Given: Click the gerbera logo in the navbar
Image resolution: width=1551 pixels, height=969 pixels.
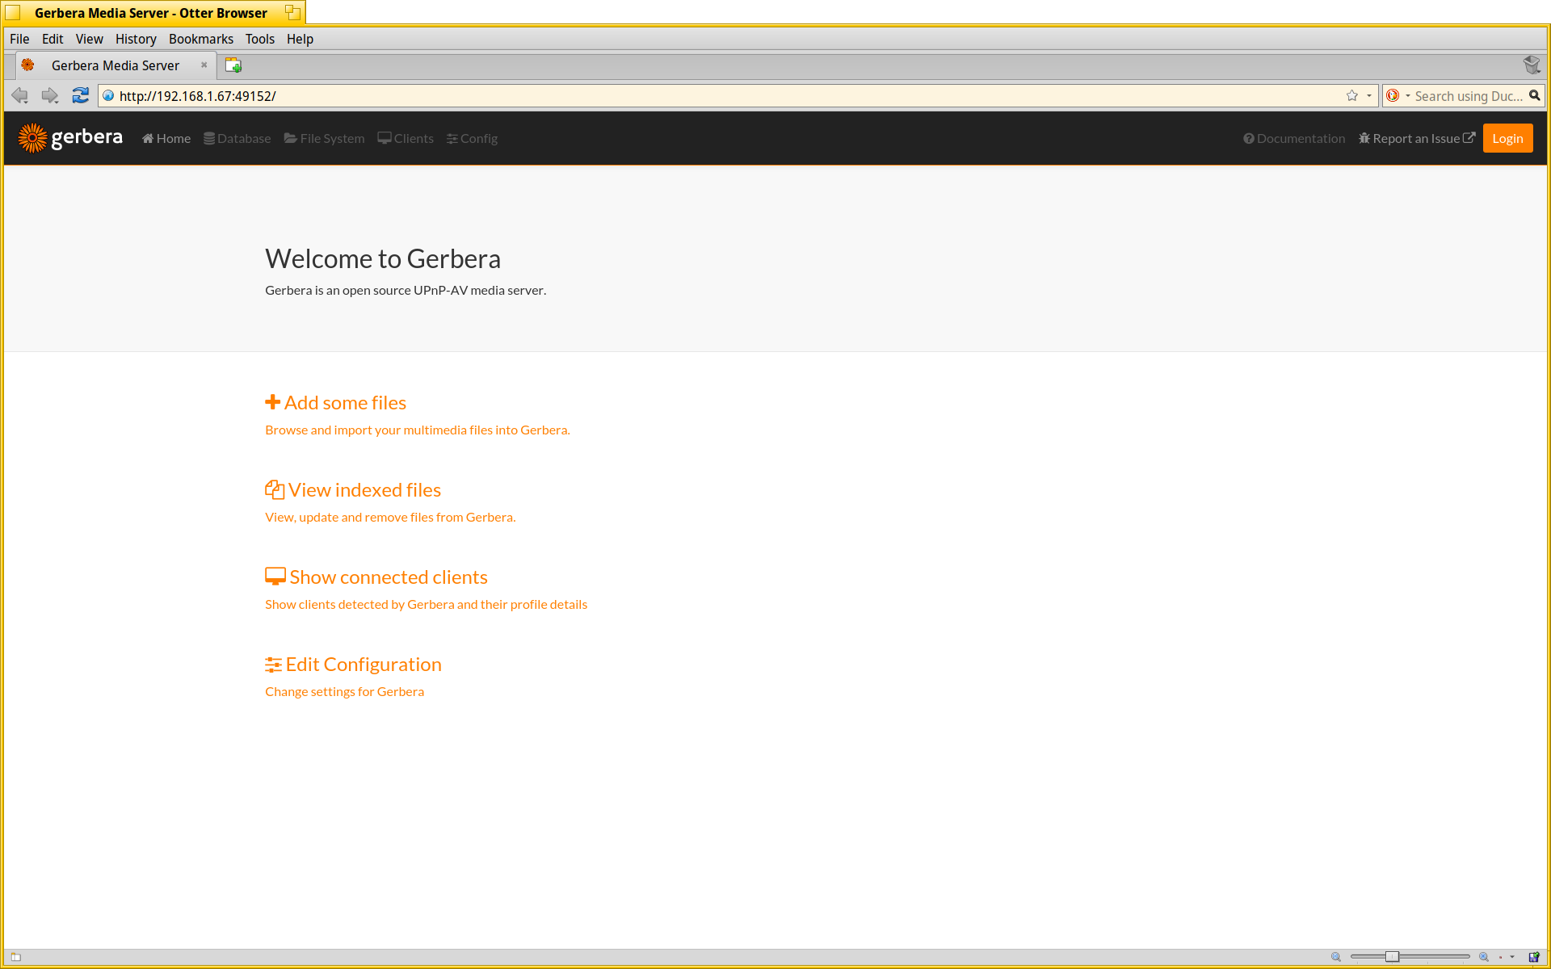Looking at the screenshot, I should point(70,138).
